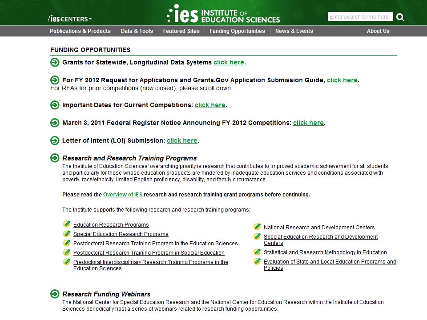Click the magnifying glass search icon

pos(400,17)
